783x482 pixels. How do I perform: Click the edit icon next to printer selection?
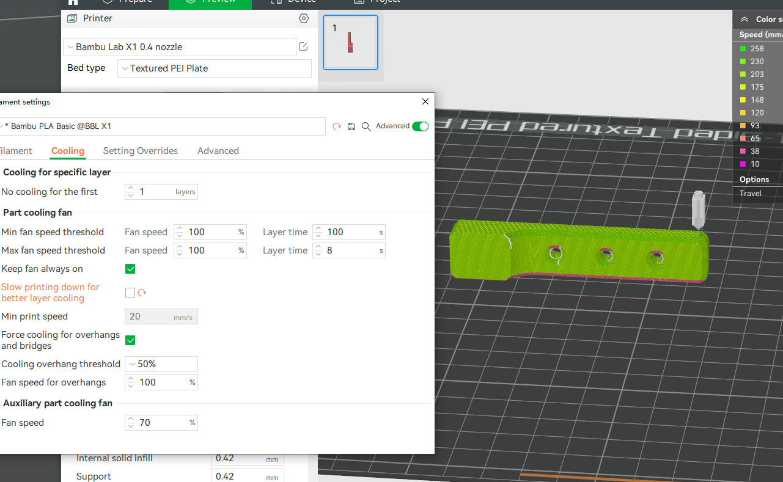coord(303,46)
